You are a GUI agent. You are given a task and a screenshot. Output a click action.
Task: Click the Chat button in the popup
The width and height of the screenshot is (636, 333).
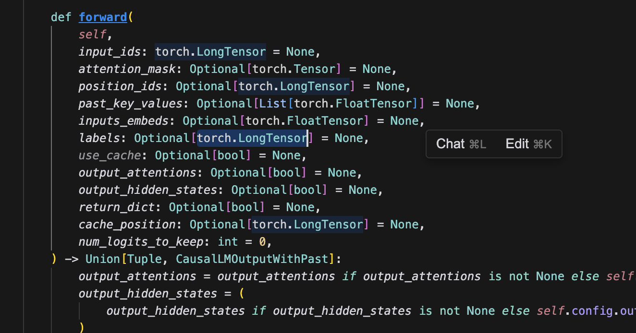[461, 144]
